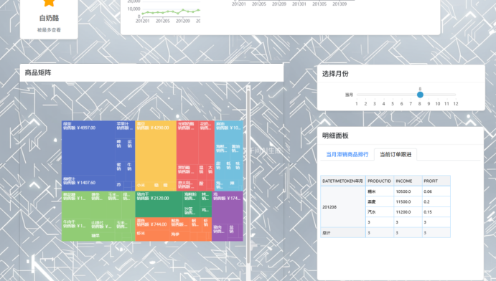
Task: Set month slider to tick 3
Action: (375, 103)
